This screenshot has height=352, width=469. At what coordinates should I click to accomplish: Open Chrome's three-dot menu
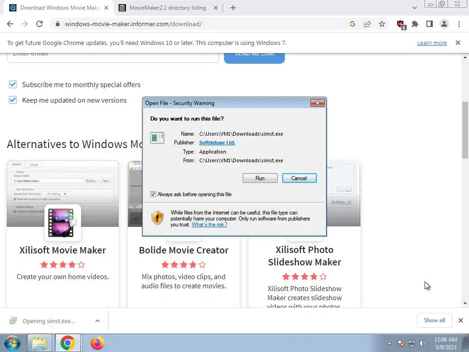click(459, 24)
